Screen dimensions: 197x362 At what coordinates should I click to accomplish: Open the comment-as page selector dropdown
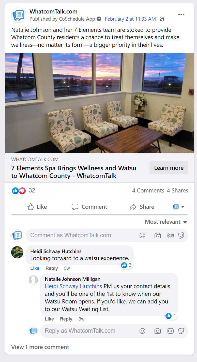[x=179, y=207]
